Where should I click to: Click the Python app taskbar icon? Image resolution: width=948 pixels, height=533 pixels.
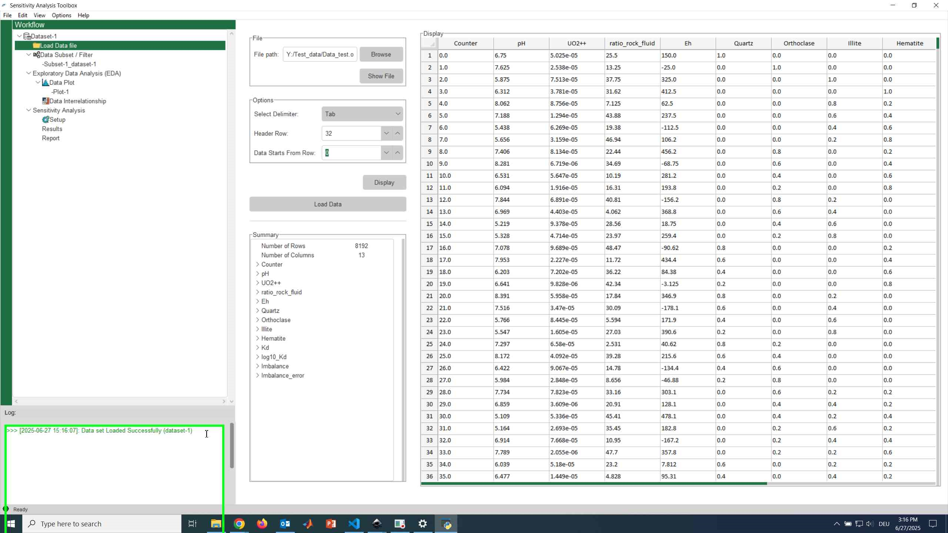(446, 524)
